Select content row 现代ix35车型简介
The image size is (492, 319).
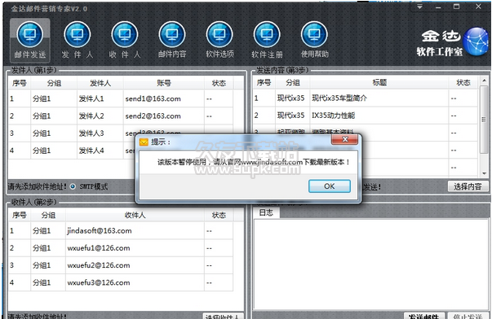366,98
